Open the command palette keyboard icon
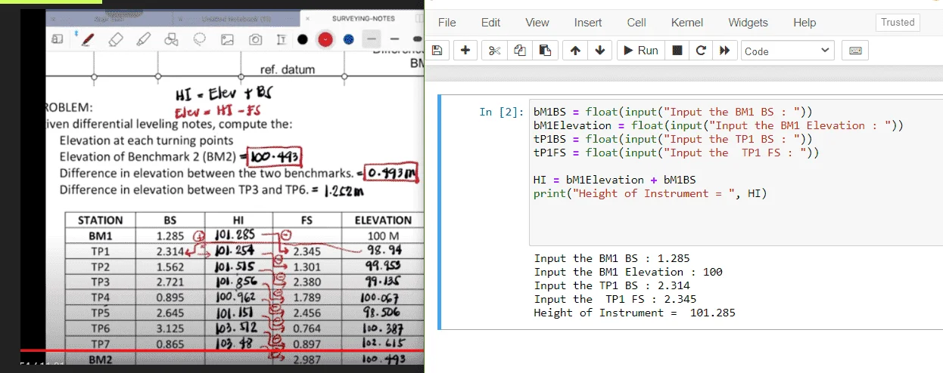 coord(855,51)
